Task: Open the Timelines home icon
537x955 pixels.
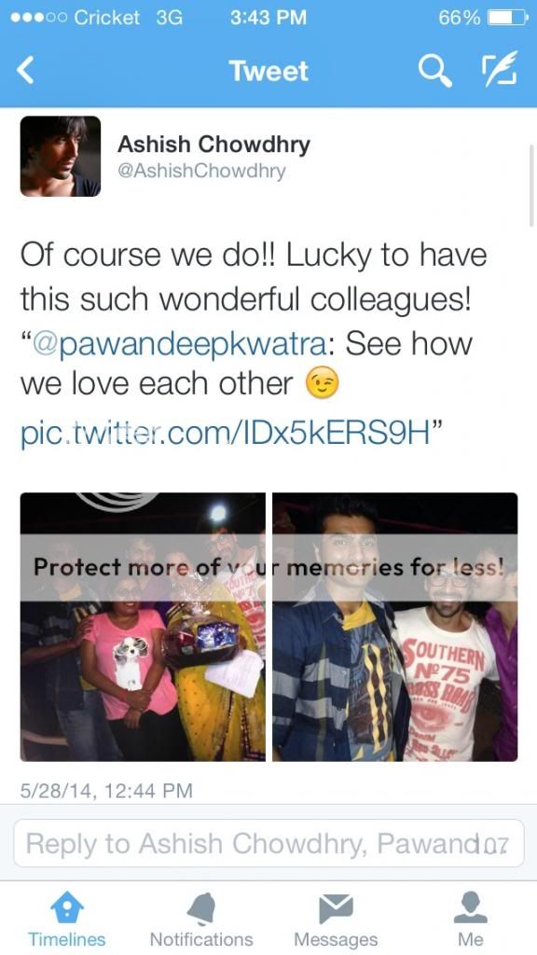Action: click(x=66, y=908)
